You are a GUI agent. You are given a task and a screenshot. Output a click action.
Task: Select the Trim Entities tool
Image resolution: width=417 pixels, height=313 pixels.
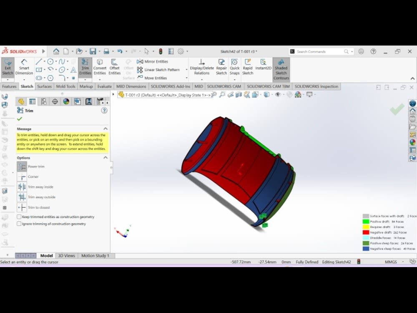pos(85,67)
